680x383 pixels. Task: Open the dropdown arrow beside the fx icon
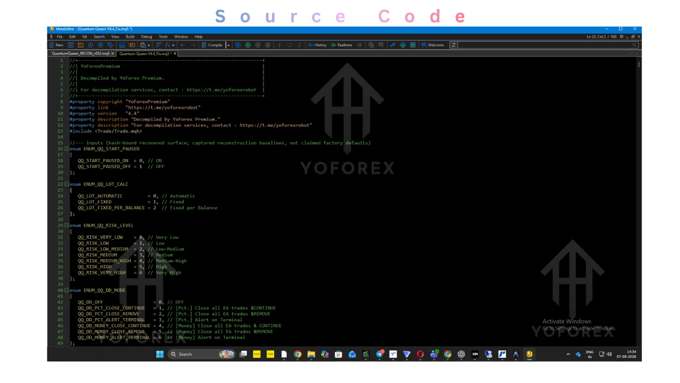(173, 45)
